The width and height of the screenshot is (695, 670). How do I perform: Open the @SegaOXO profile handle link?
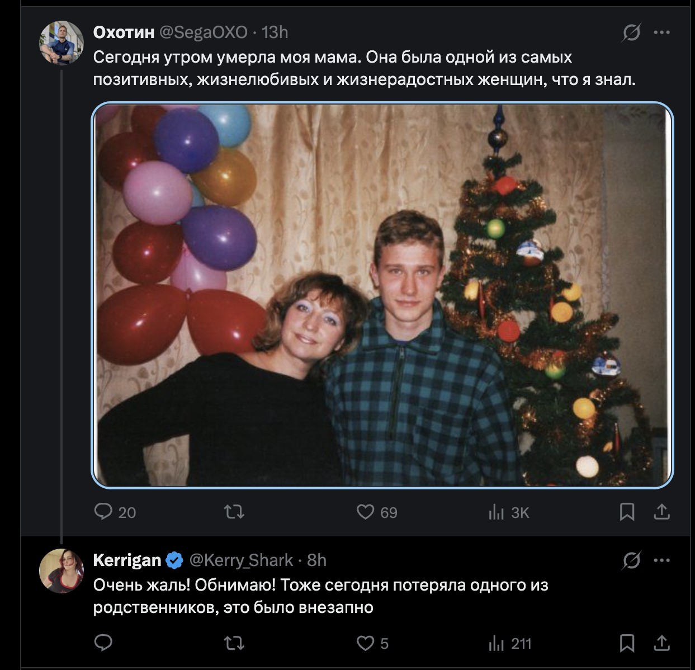204,32
